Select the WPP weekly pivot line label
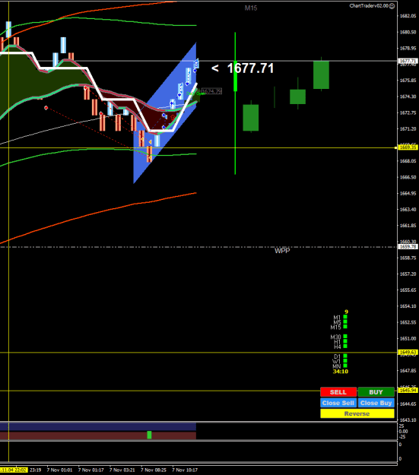 282,251
